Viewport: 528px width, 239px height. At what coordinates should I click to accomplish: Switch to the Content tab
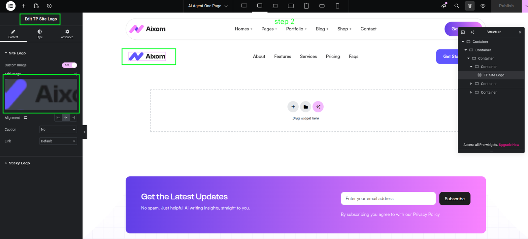[x=13, y=34]
